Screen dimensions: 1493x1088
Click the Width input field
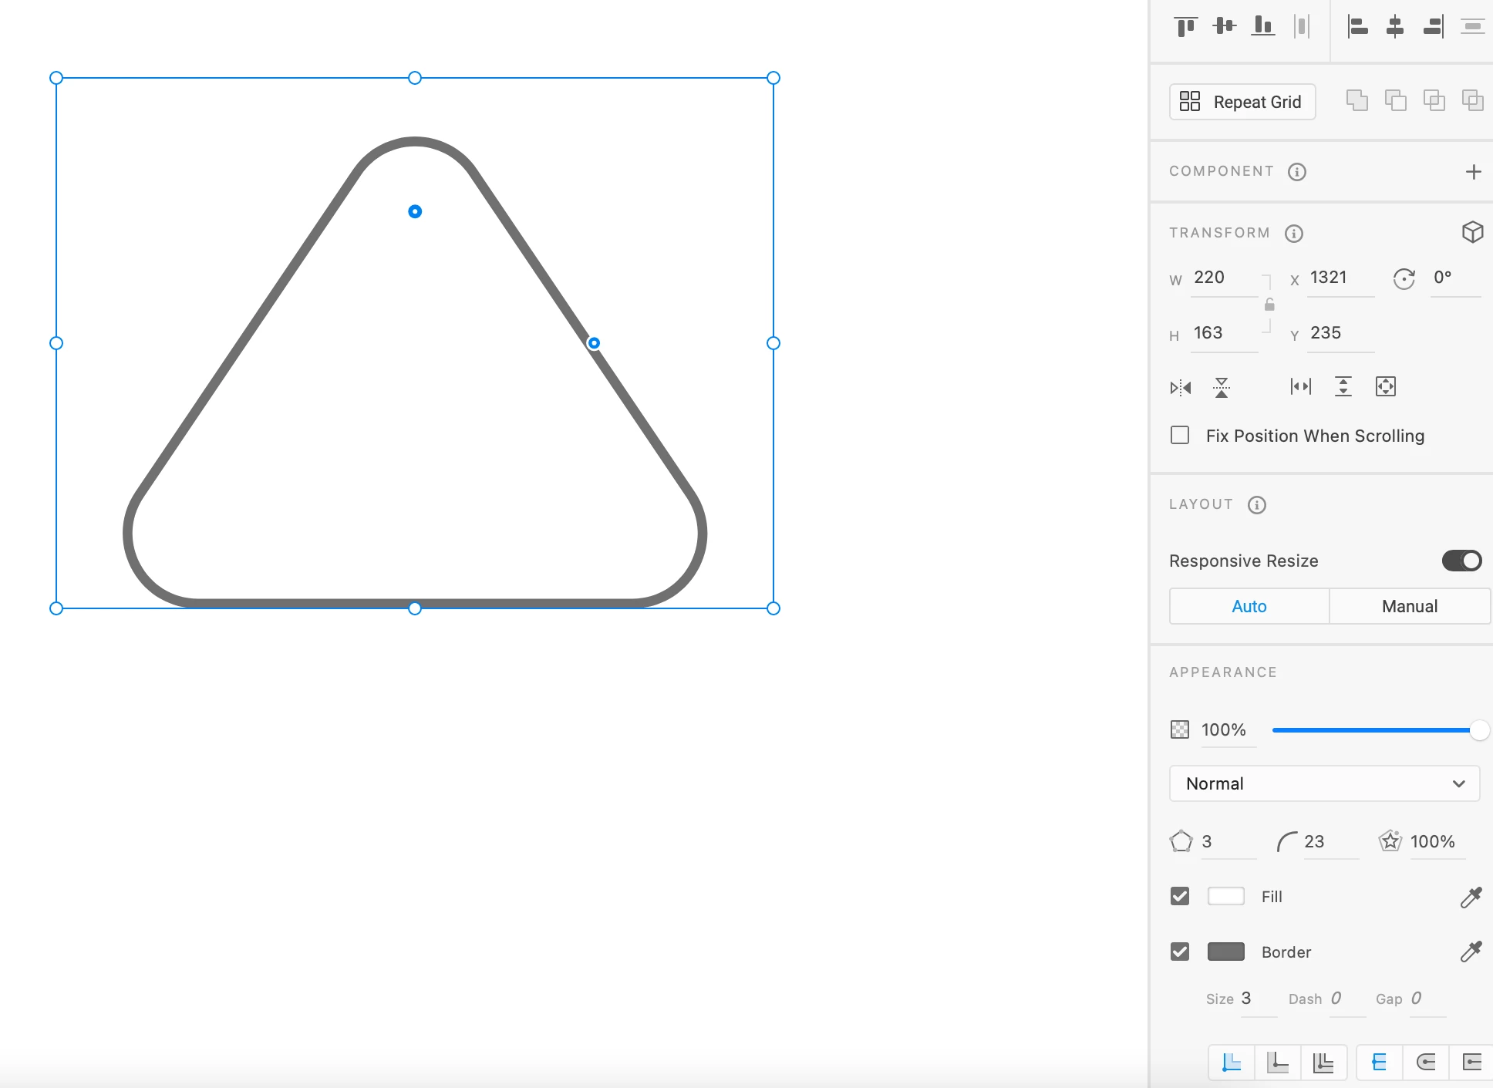(x=1222, y=278)
